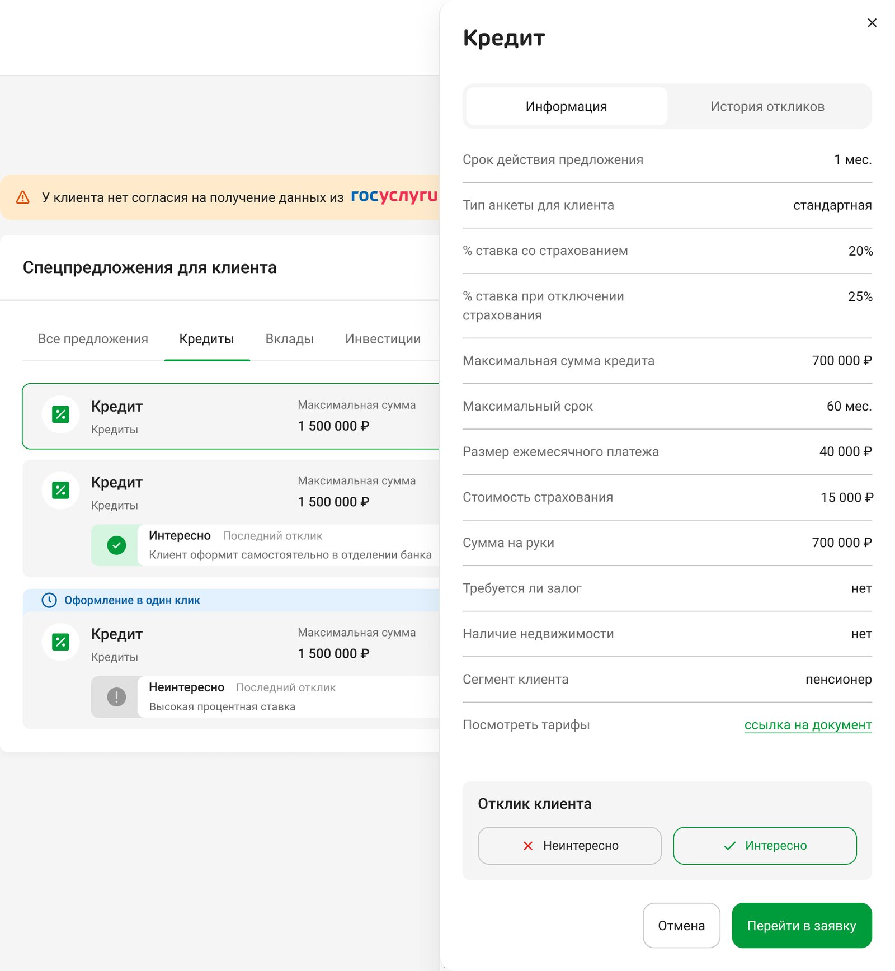Switch to the Информация tab
Screen dimensions: 895x971
(x=566, y=106)
